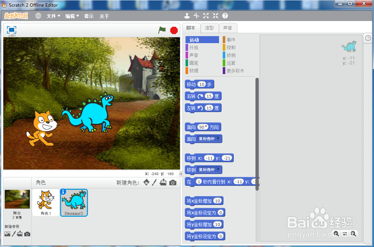Viewport: 374px width, 247px height.
Task: Upload sprite from file
Action: tap(163, 182)
